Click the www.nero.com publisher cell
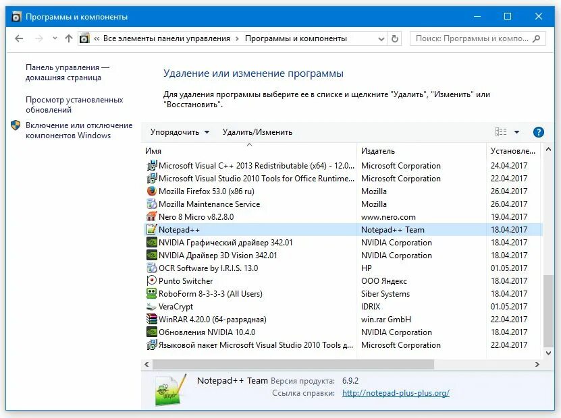Viewport: 561px width, 418px height. coord(388,217)
